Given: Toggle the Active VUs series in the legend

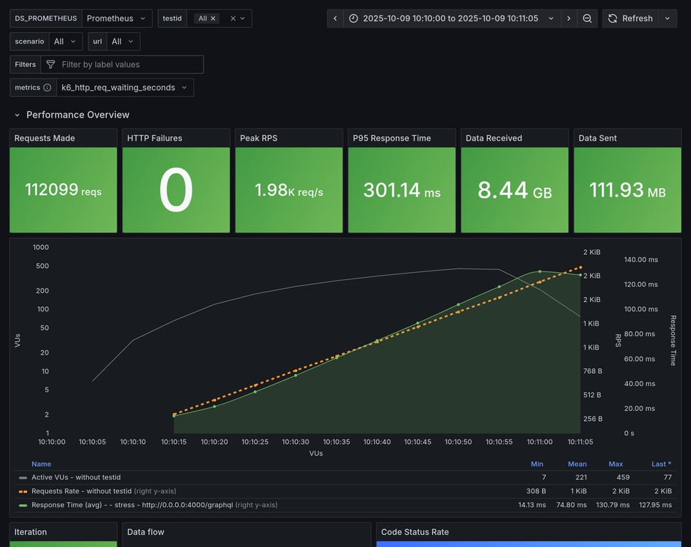Looking at the screenshot, I should click(x=75, y=477).
